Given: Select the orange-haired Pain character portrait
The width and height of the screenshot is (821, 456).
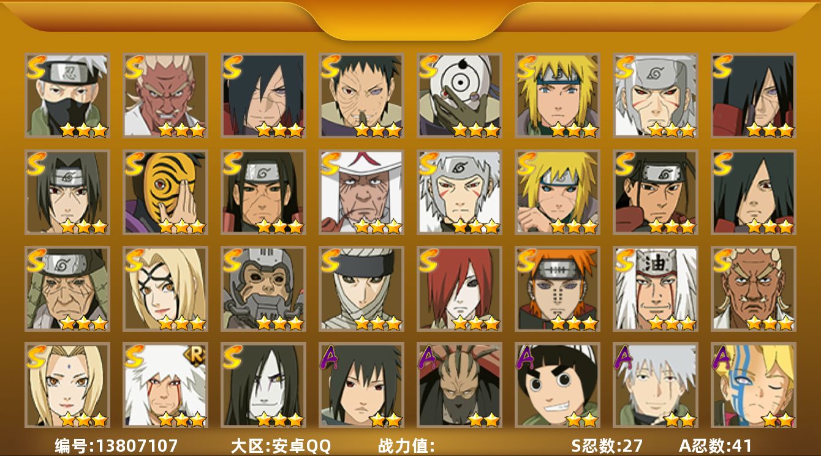Looking at the screenshot, I should [x=557, y=289].
